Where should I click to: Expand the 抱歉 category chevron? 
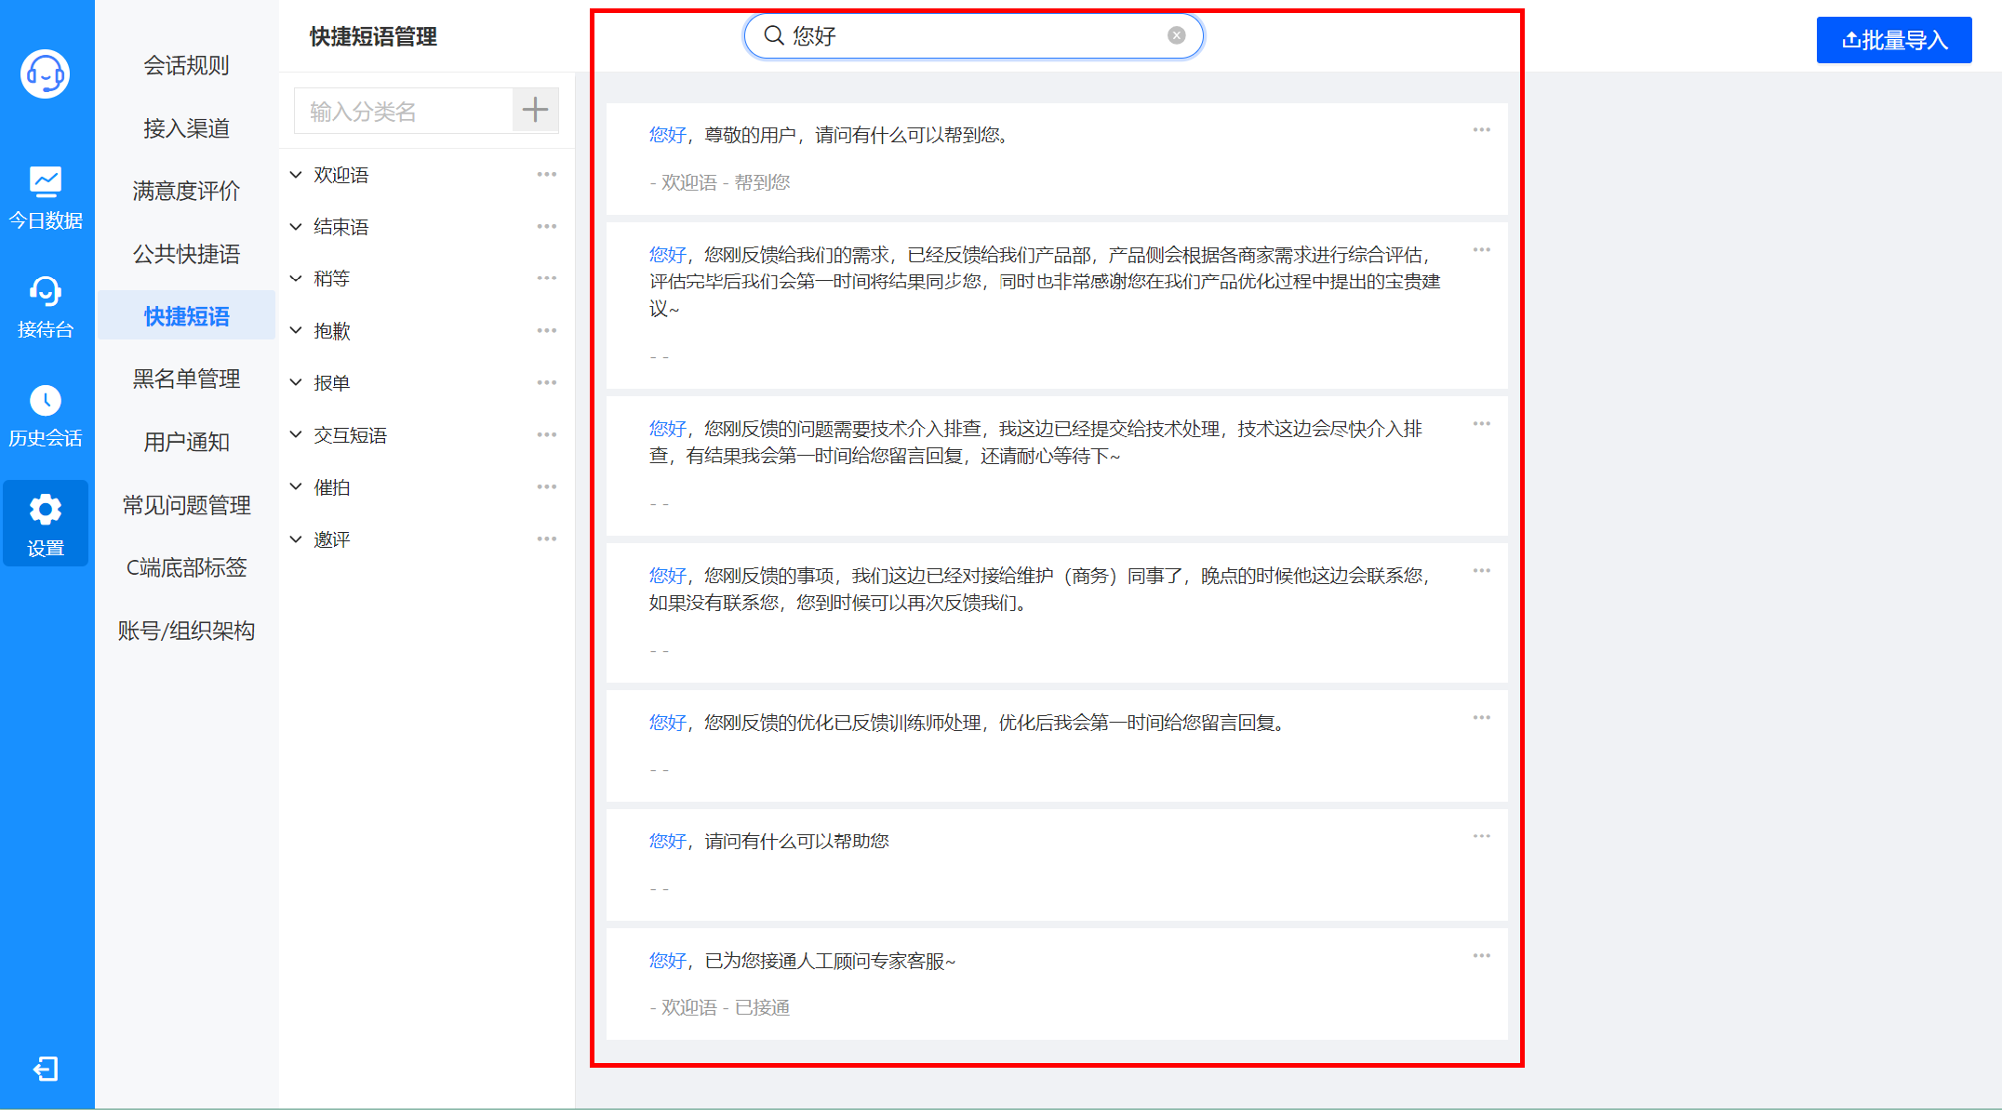tap(296, 330)
